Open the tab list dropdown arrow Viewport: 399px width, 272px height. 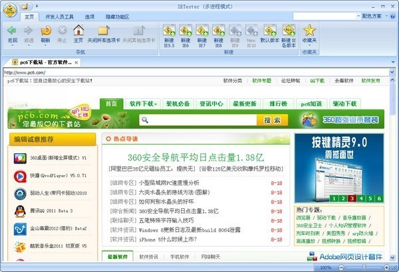tap(393, 62)
